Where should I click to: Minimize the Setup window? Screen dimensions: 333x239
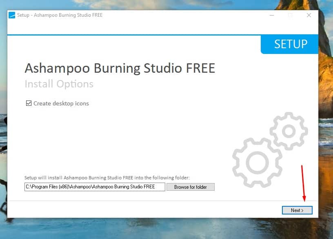[272, 16]
